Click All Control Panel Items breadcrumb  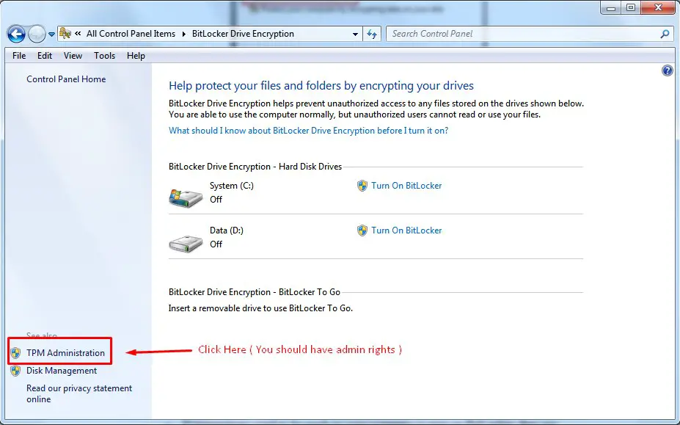tap(131, 34)
